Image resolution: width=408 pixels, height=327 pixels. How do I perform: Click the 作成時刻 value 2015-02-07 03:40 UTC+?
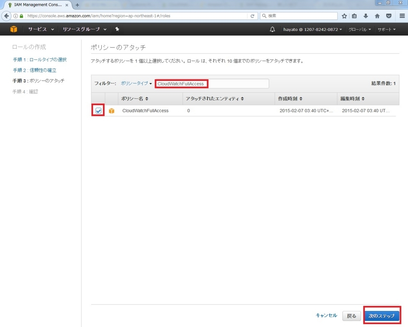click(x=306, y=111)
